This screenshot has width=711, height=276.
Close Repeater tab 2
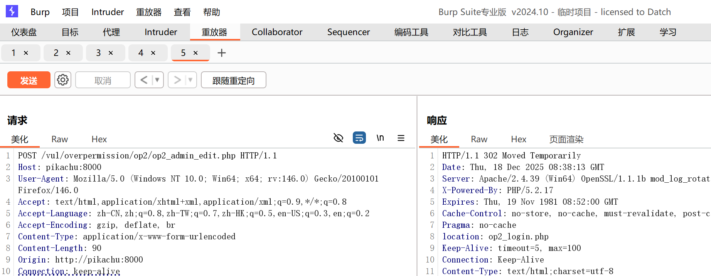point(68,53)
